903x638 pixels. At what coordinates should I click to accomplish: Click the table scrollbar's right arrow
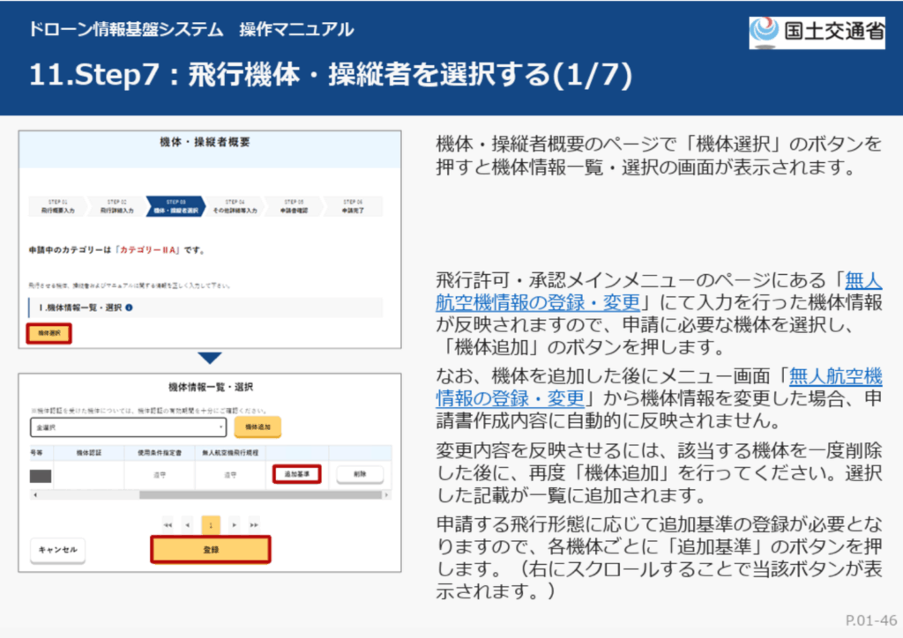tap(388, 495)
